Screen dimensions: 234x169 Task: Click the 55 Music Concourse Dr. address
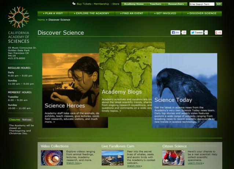(x=22, y=48)
